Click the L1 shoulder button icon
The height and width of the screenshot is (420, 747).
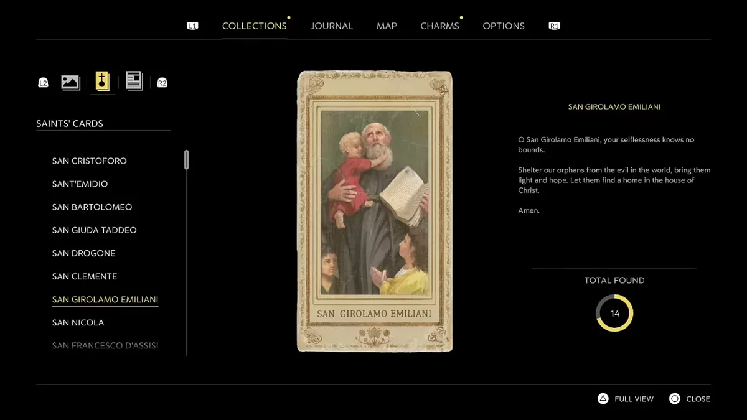point(192,26)
